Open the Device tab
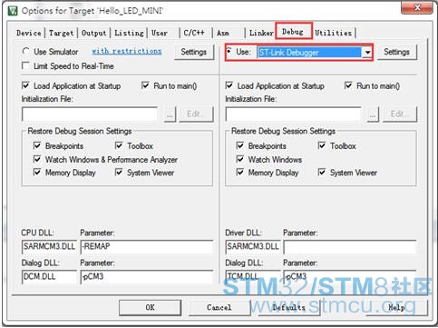Image resolution: width=438 pixels, height=328 pixels. 29,33
